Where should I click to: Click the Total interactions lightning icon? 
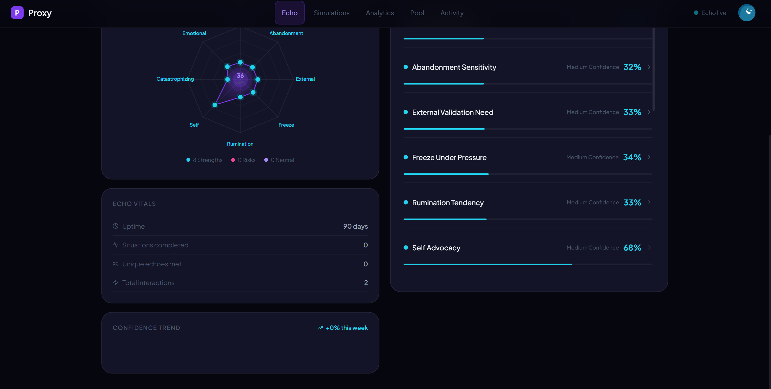[115, 282]
